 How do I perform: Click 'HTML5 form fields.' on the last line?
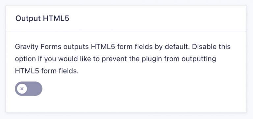[x=47, y=71]
